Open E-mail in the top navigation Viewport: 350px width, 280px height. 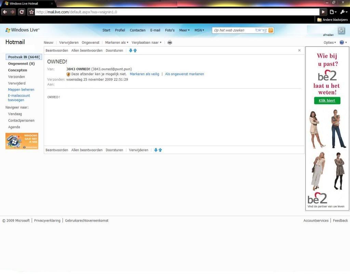point(155,30)
